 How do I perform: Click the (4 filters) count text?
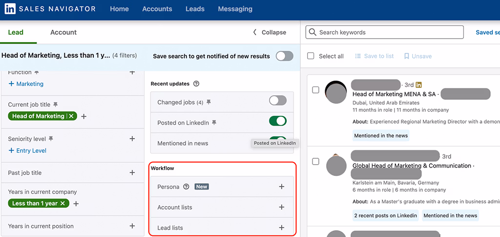[125, 56]
